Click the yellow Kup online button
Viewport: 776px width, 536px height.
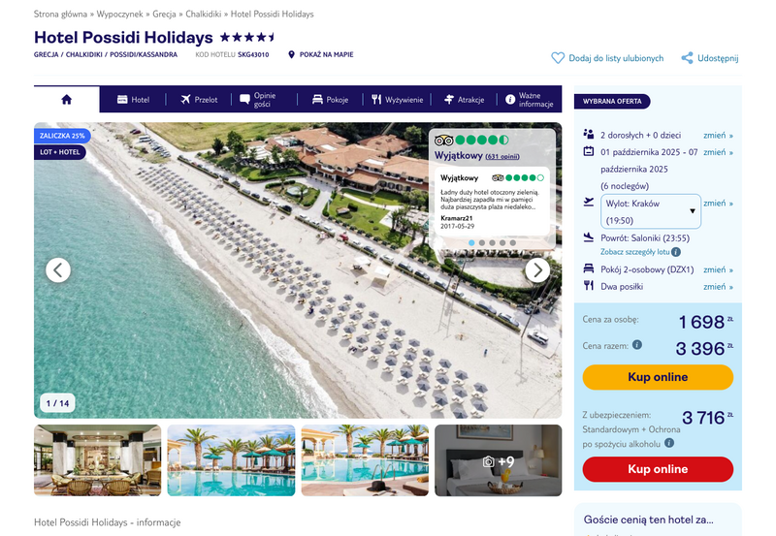point(658,377)
